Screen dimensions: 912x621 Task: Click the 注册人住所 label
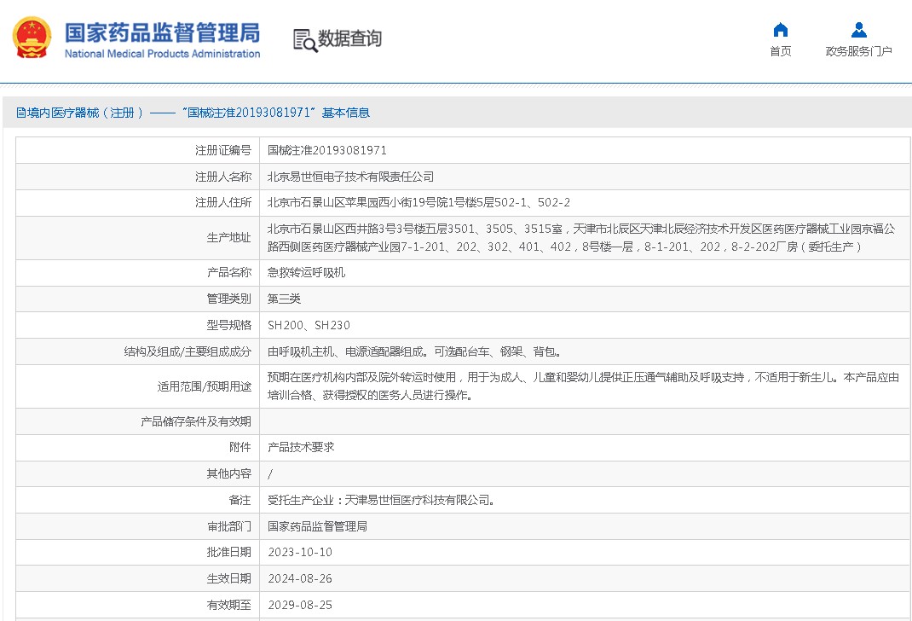[223, 202]
